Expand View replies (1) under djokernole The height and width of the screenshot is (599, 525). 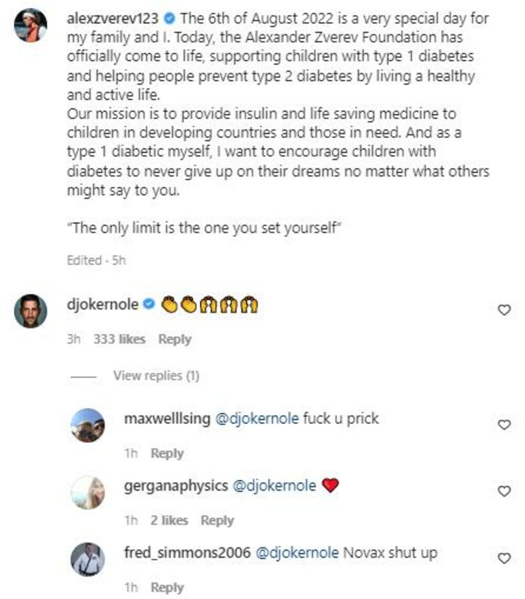pyautogui.click(x=156, y=376)
